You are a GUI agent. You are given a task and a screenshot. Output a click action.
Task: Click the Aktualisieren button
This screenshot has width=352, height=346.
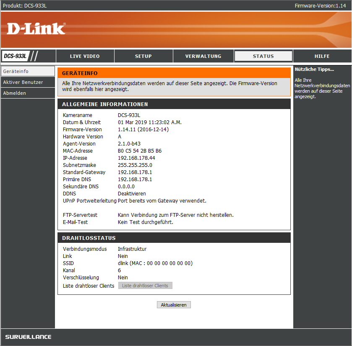coord(174,305)
